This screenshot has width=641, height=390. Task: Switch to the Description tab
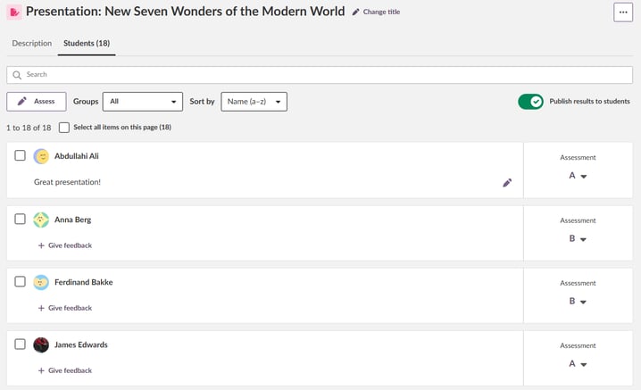32,43
